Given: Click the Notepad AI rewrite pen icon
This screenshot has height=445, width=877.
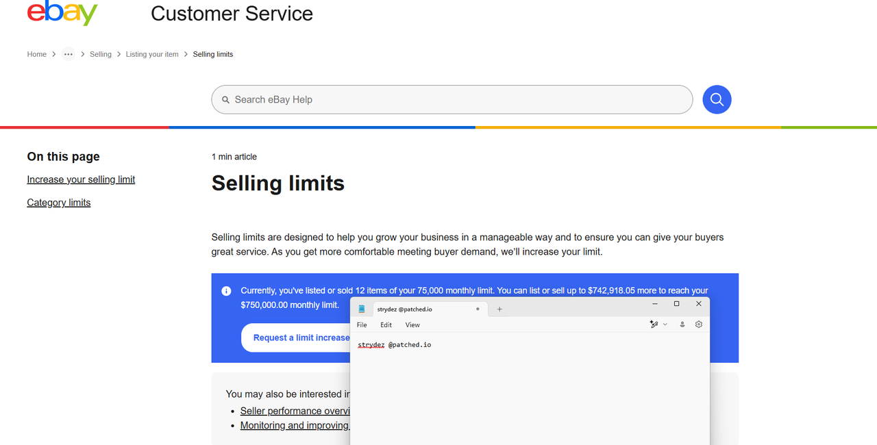Looking at the screenshot, I should coord(654,325).
